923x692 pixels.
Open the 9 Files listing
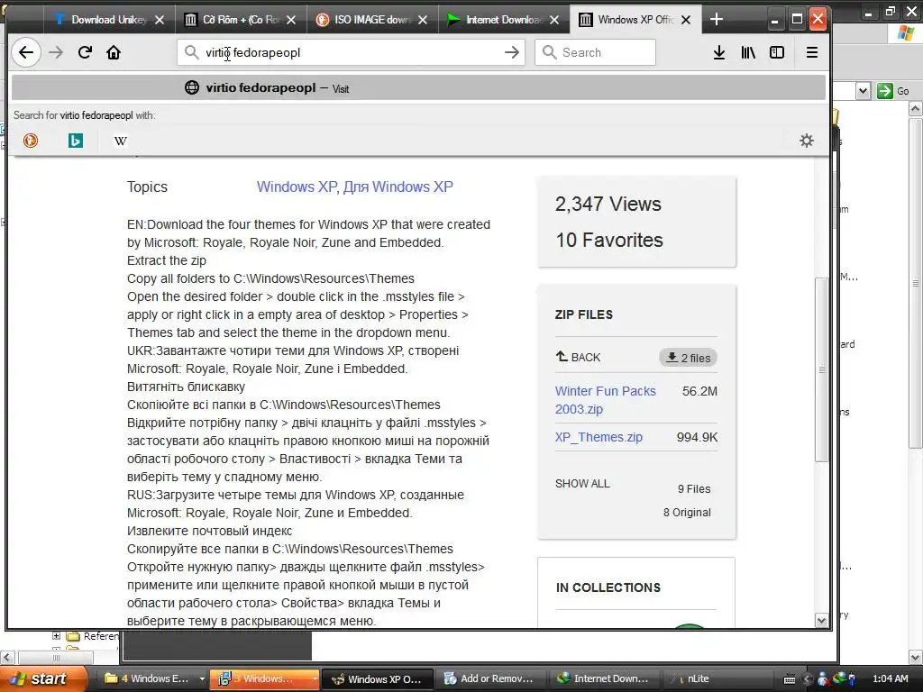[694, 489]
